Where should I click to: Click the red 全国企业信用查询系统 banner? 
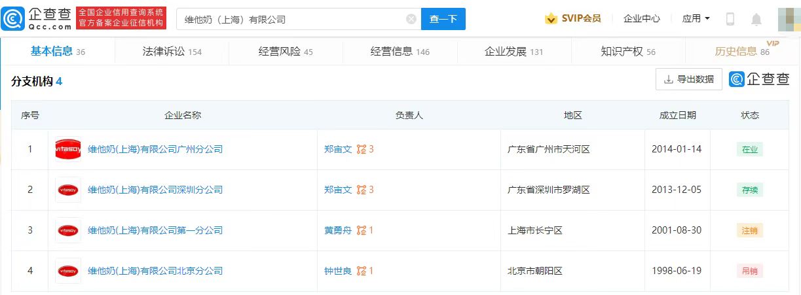121,18
